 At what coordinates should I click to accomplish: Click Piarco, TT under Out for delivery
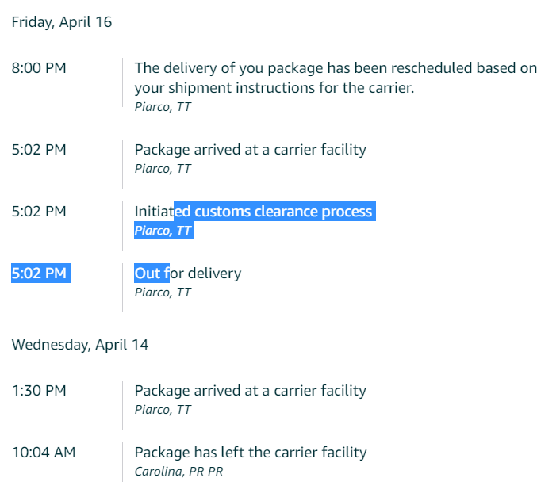click(x=163, y=292)
